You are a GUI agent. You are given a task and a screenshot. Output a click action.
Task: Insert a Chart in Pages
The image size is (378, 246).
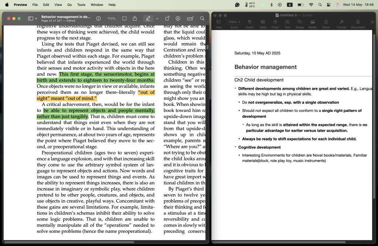pos(275,24)
